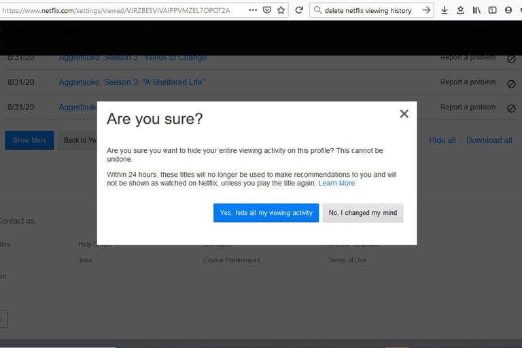Hide the A Sheltered Life entry icon
Screen dimensions: 522x348
pos(511,84)
